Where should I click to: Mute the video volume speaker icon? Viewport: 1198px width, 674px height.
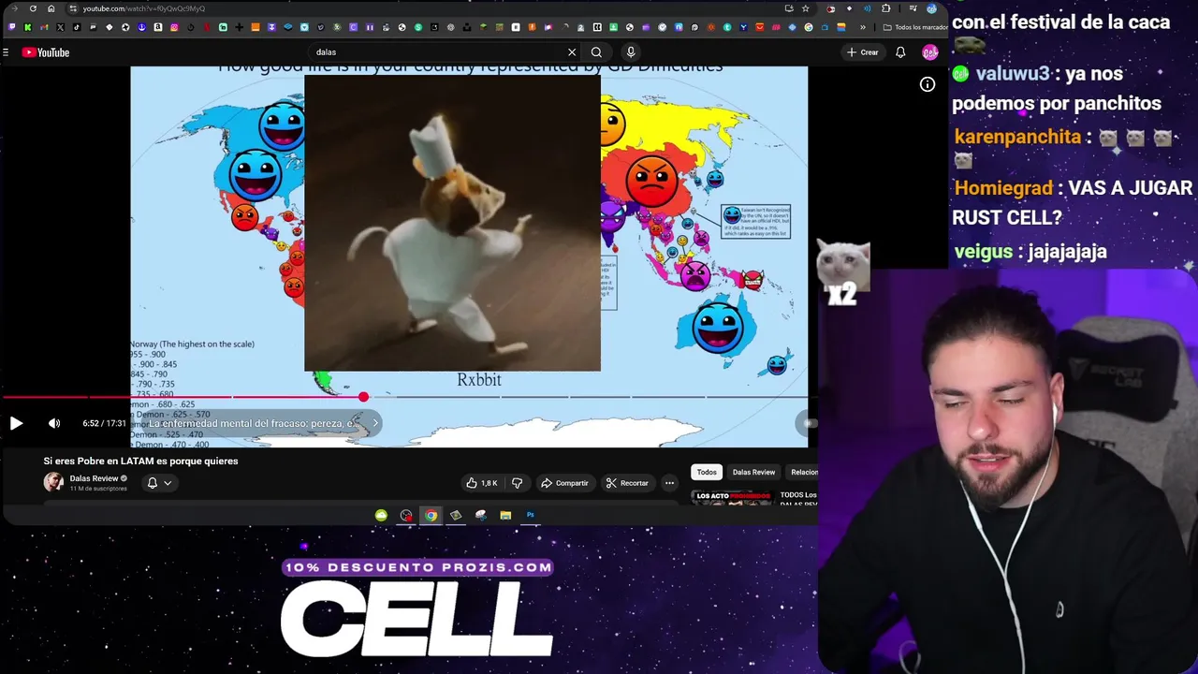pyautogui.click(x=54, y=423)
